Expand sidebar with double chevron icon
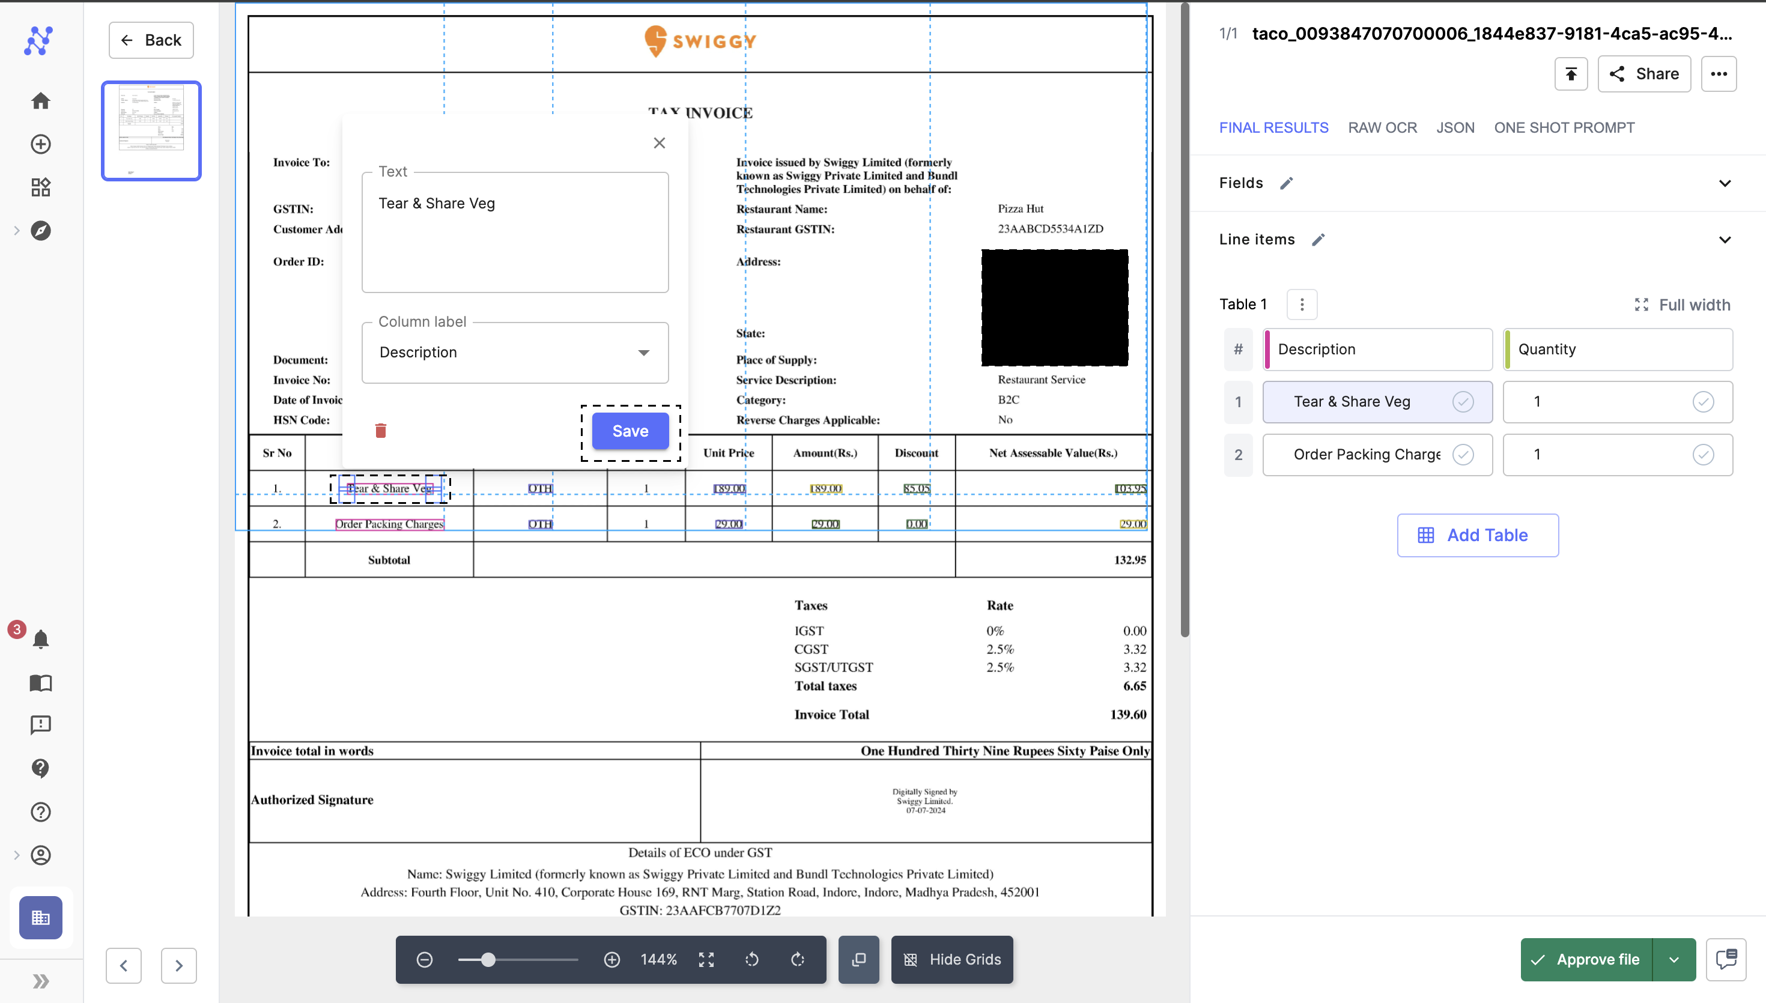 41,981
